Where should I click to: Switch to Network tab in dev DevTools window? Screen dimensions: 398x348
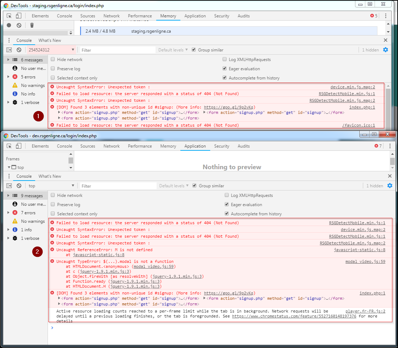click(x=111, y=146)
